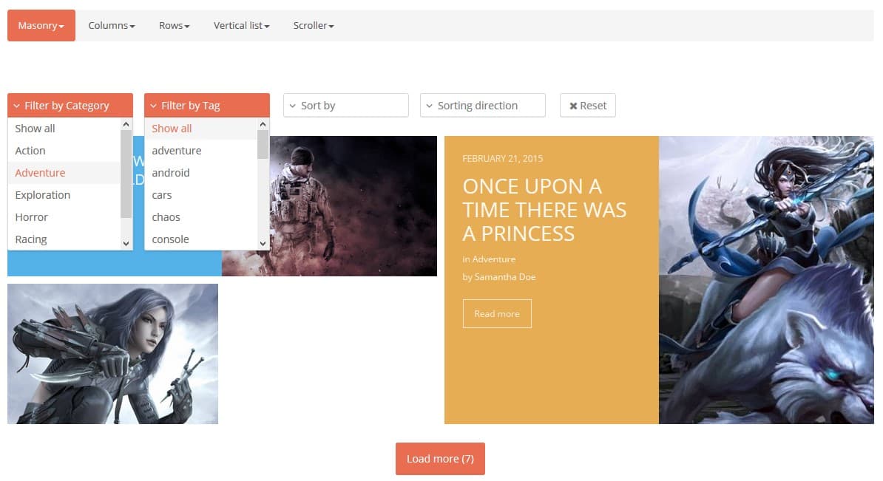Open the Scroller layout menu
The height and width of the screenshot is (481, 883).
pos(314,25)
